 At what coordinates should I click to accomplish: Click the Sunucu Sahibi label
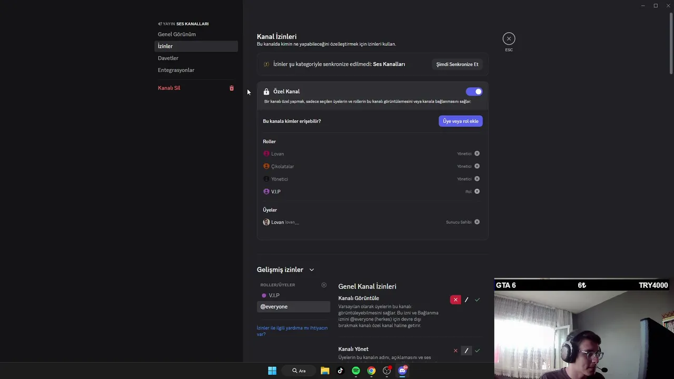(x=459, y=222)
